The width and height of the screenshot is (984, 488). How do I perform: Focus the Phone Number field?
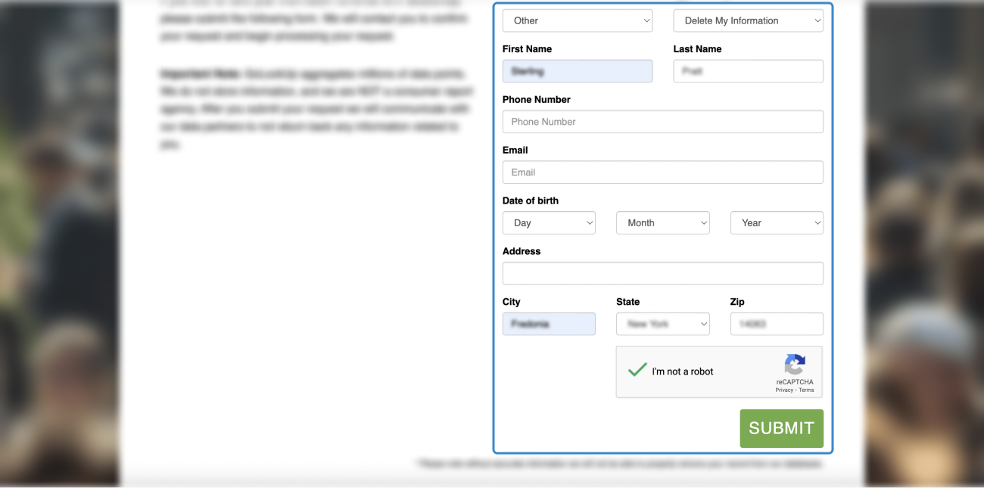pos(662,122)
